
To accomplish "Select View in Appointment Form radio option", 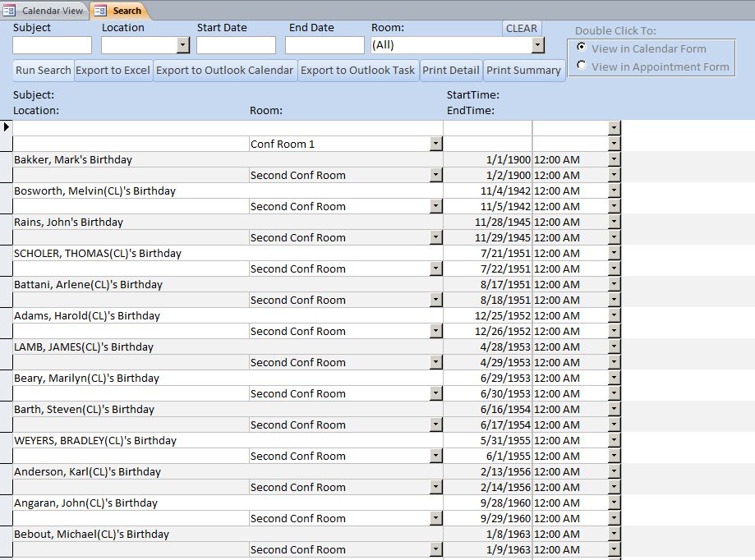I will click(582, 65).
